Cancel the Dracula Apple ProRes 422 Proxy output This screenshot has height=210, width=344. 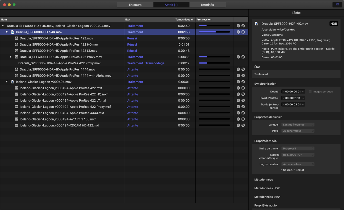coord(243,57)
